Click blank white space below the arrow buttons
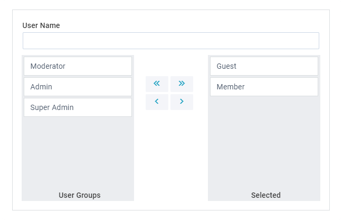343x220 pixels. coord(169,153)
